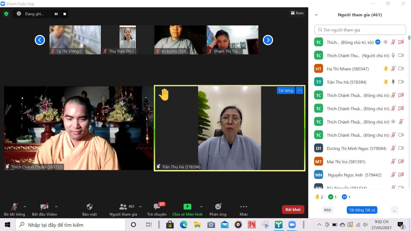Leave meeting with Rời khỏi button
Viewport: 411px width, 231px height.
293,209
